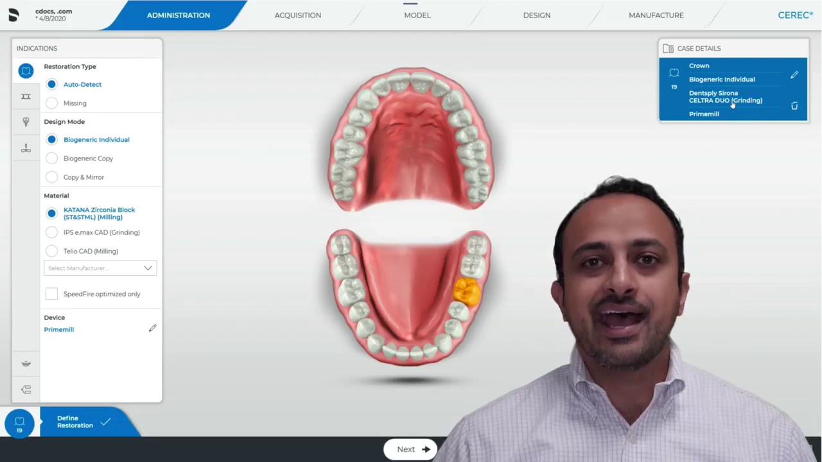The height and width of the screenshot is (462, 822).
Task: Select Auto-Detect restoration type
Action: tap(51, 84)
